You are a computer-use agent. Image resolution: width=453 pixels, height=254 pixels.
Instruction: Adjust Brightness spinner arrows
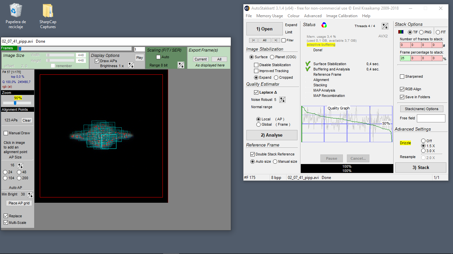pos(131,65)
